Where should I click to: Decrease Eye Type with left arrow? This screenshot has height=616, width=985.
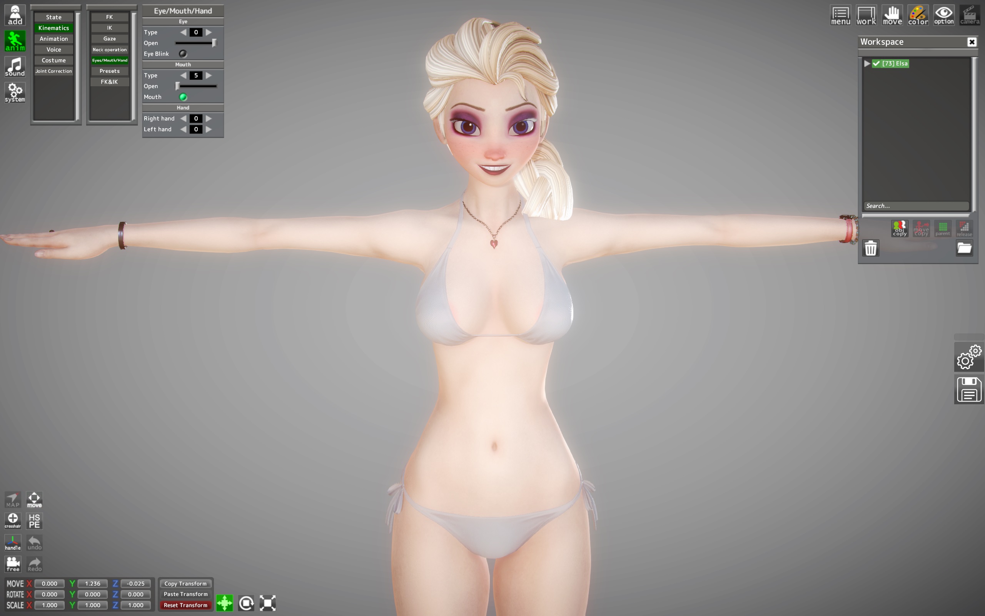184,32
